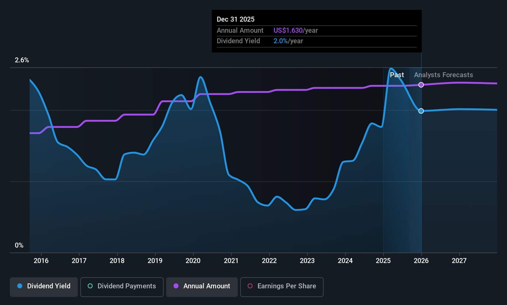The height and width of the screenshot is (305, 507).
Task: Click the Dividend Yield peak near 2025
Action: [x=391, y=69]
